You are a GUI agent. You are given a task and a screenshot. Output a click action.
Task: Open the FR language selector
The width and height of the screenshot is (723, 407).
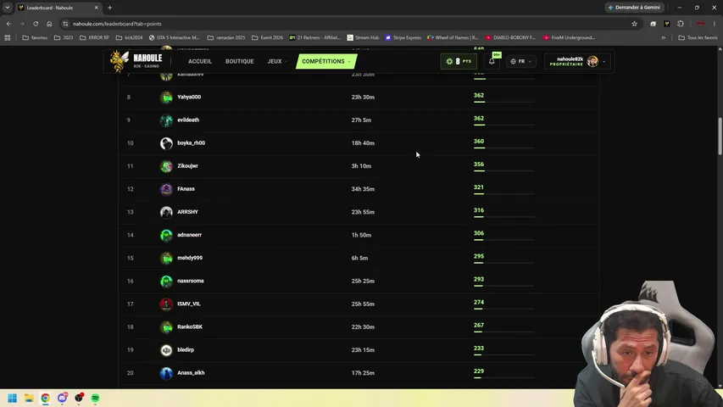(521, 61)
